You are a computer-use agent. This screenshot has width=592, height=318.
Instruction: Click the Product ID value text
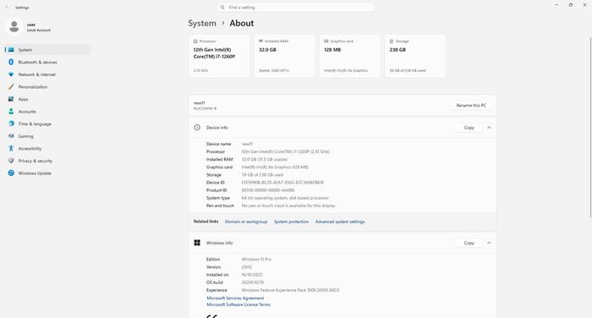coord(268,190)
